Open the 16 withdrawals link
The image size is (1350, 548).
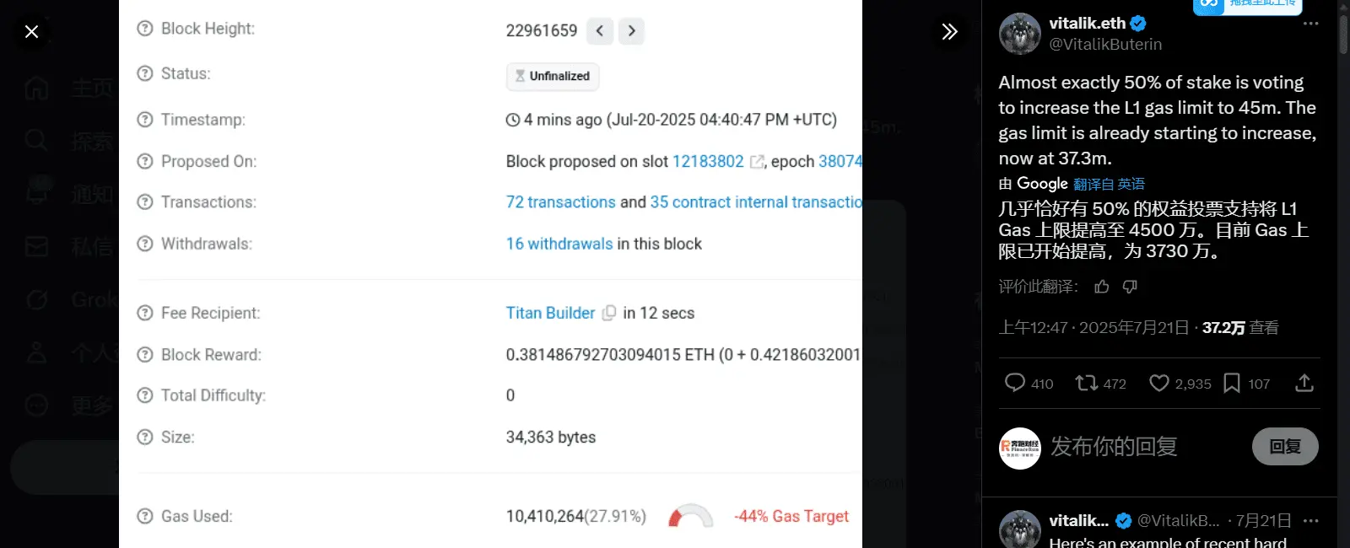[559, 244]
